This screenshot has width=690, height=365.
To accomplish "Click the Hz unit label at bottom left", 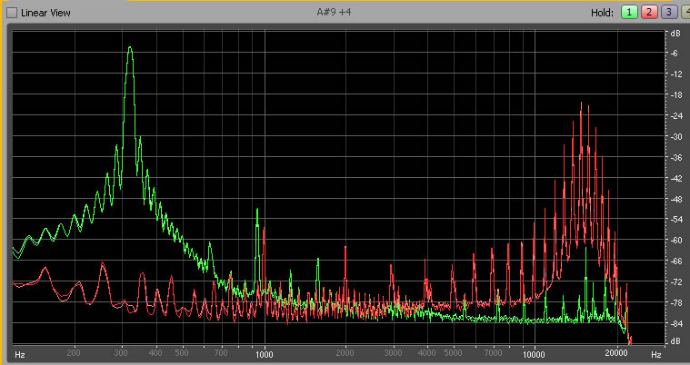I will [20, 352].
